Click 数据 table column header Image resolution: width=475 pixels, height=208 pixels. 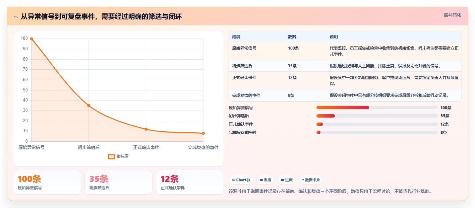click(x=292, y=37)
